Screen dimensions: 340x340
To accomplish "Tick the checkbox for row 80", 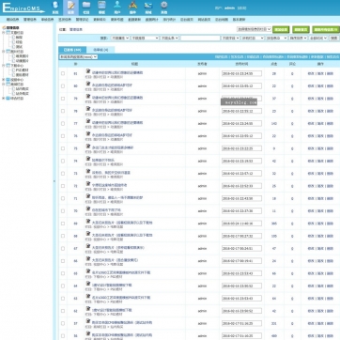I will pos(63,86).
